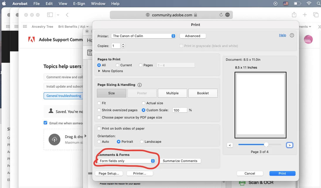The width and height of the screenshot is (321, 188).
Task: Click the Page Setup... button
Action: (x=109, y=173)
